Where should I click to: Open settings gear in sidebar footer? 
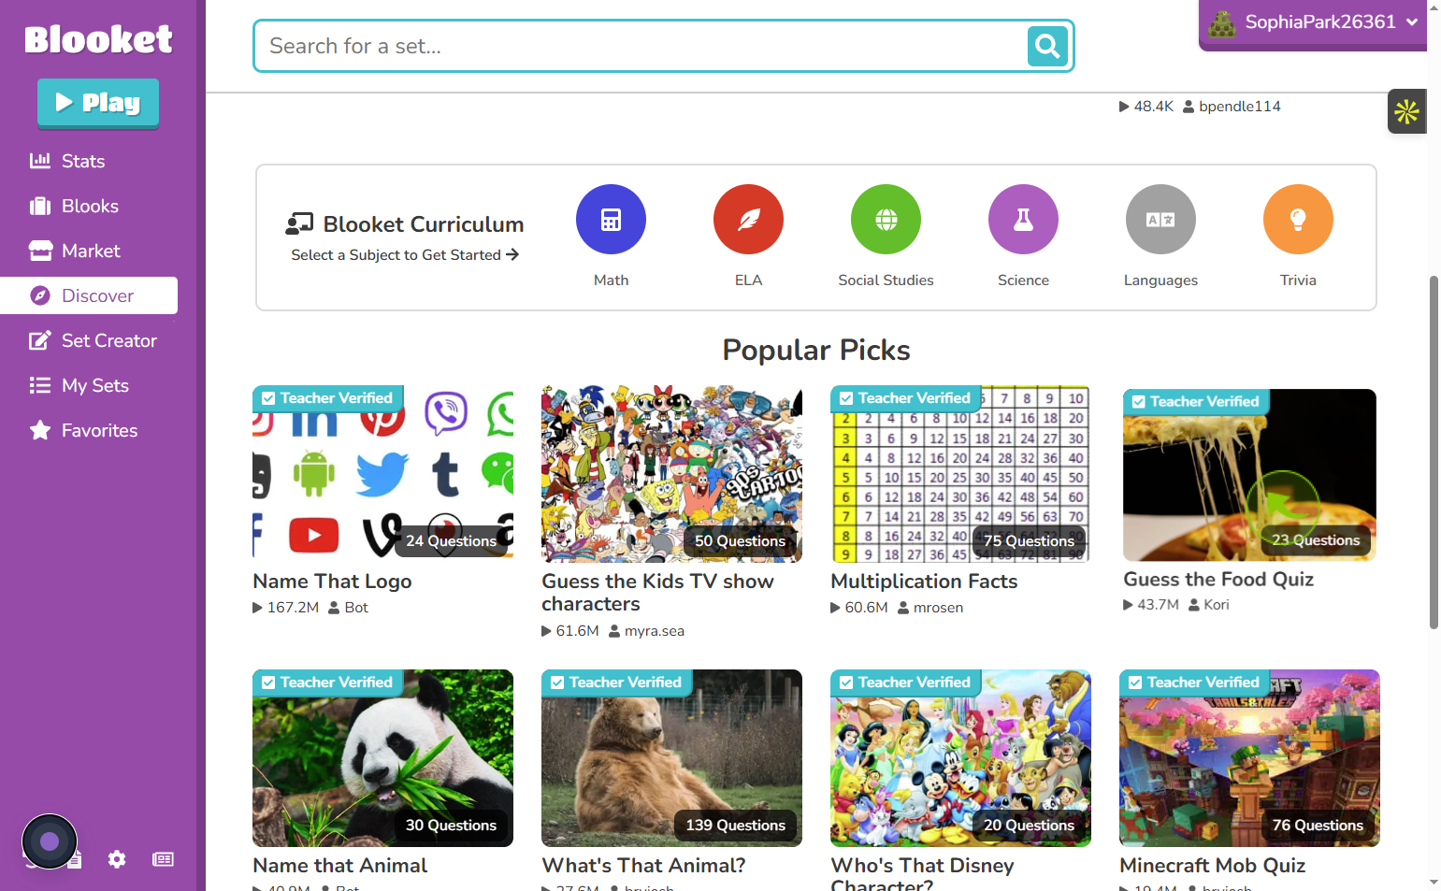click(117, 859)
